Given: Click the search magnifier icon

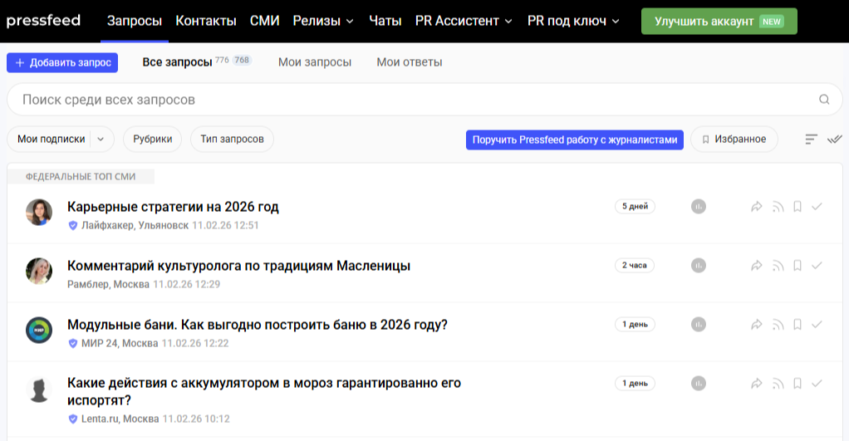Looking at the screenshot, I should pyautogui.click(x=824, y=100).
